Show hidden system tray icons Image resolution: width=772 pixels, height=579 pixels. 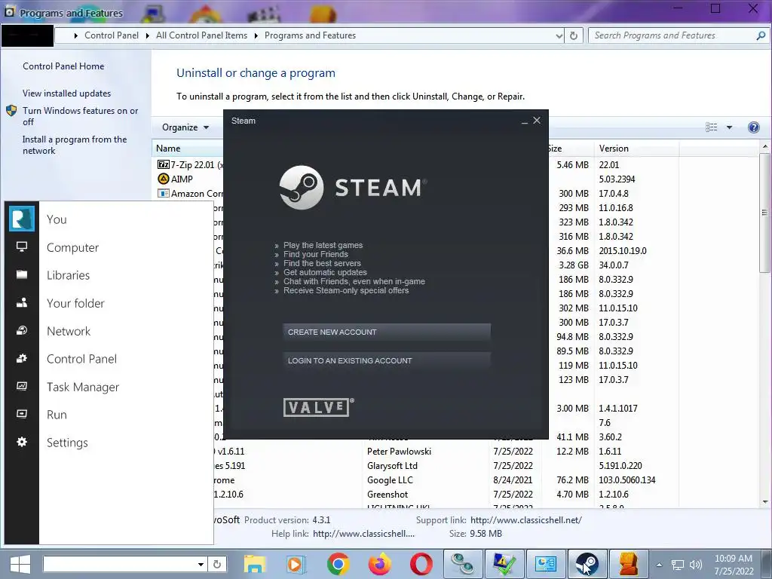659,565
